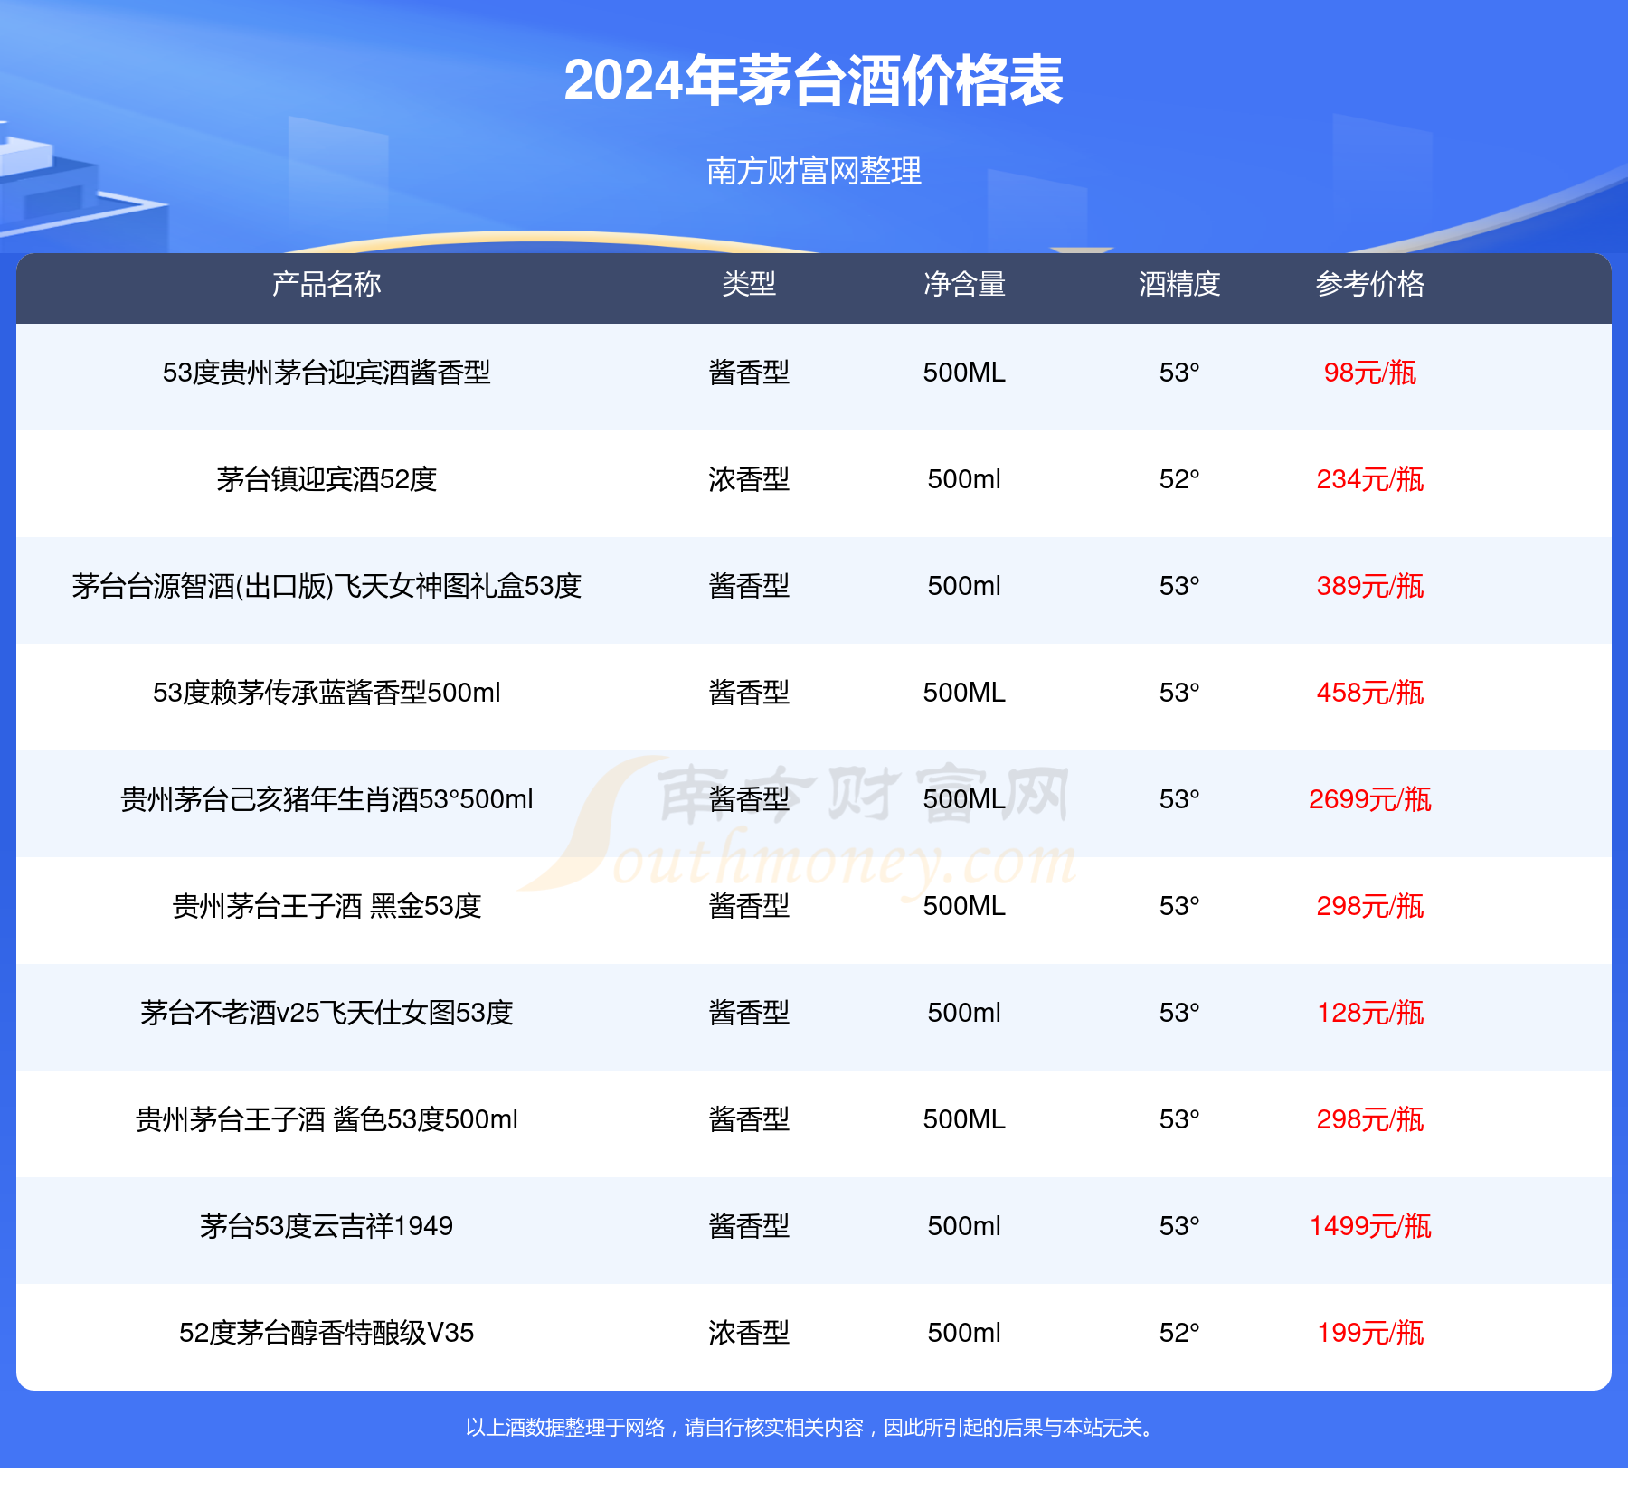Viewport: 1628px width, 1510px height.
Task: Select 茅台不老酒v25飞天仕女图53度
Action: tap(327, 1013)
